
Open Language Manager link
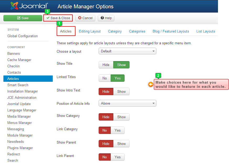[22, 110]
